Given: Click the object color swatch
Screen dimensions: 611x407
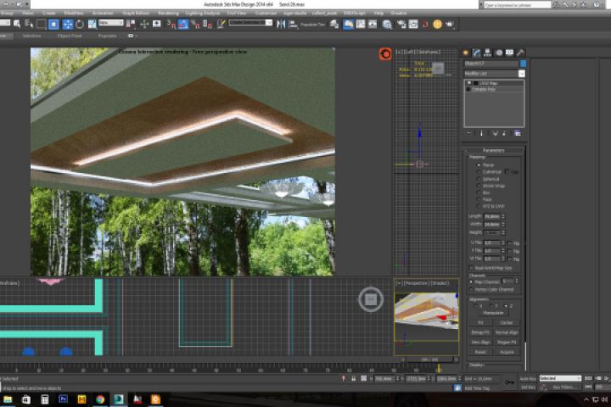Looking at the screenshot, I should (x=523, y=64).
